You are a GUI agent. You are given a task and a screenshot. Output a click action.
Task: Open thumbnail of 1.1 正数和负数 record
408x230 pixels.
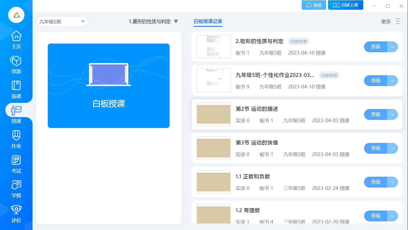point(213,182)
